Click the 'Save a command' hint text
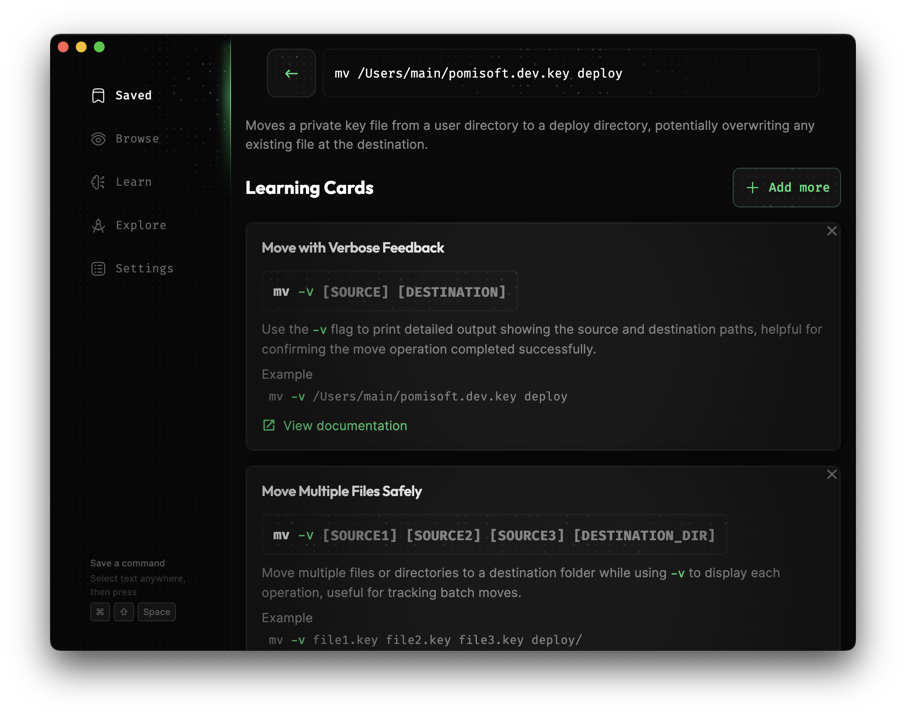906x717 pixels. point(127,563)
